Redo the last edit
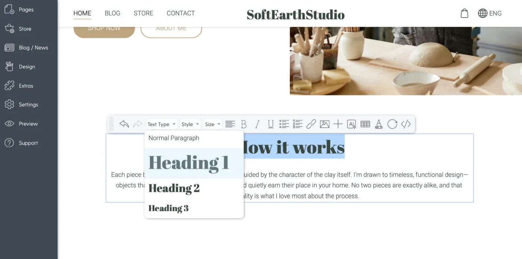 click(138, 124)
